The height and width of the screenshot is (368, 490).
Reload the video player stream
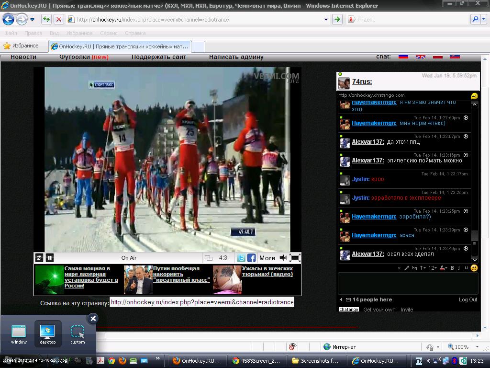coord(39,258)
